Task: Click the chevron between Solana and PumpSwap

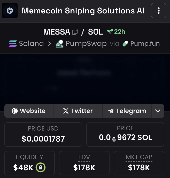Action: (x=50, y=44)
